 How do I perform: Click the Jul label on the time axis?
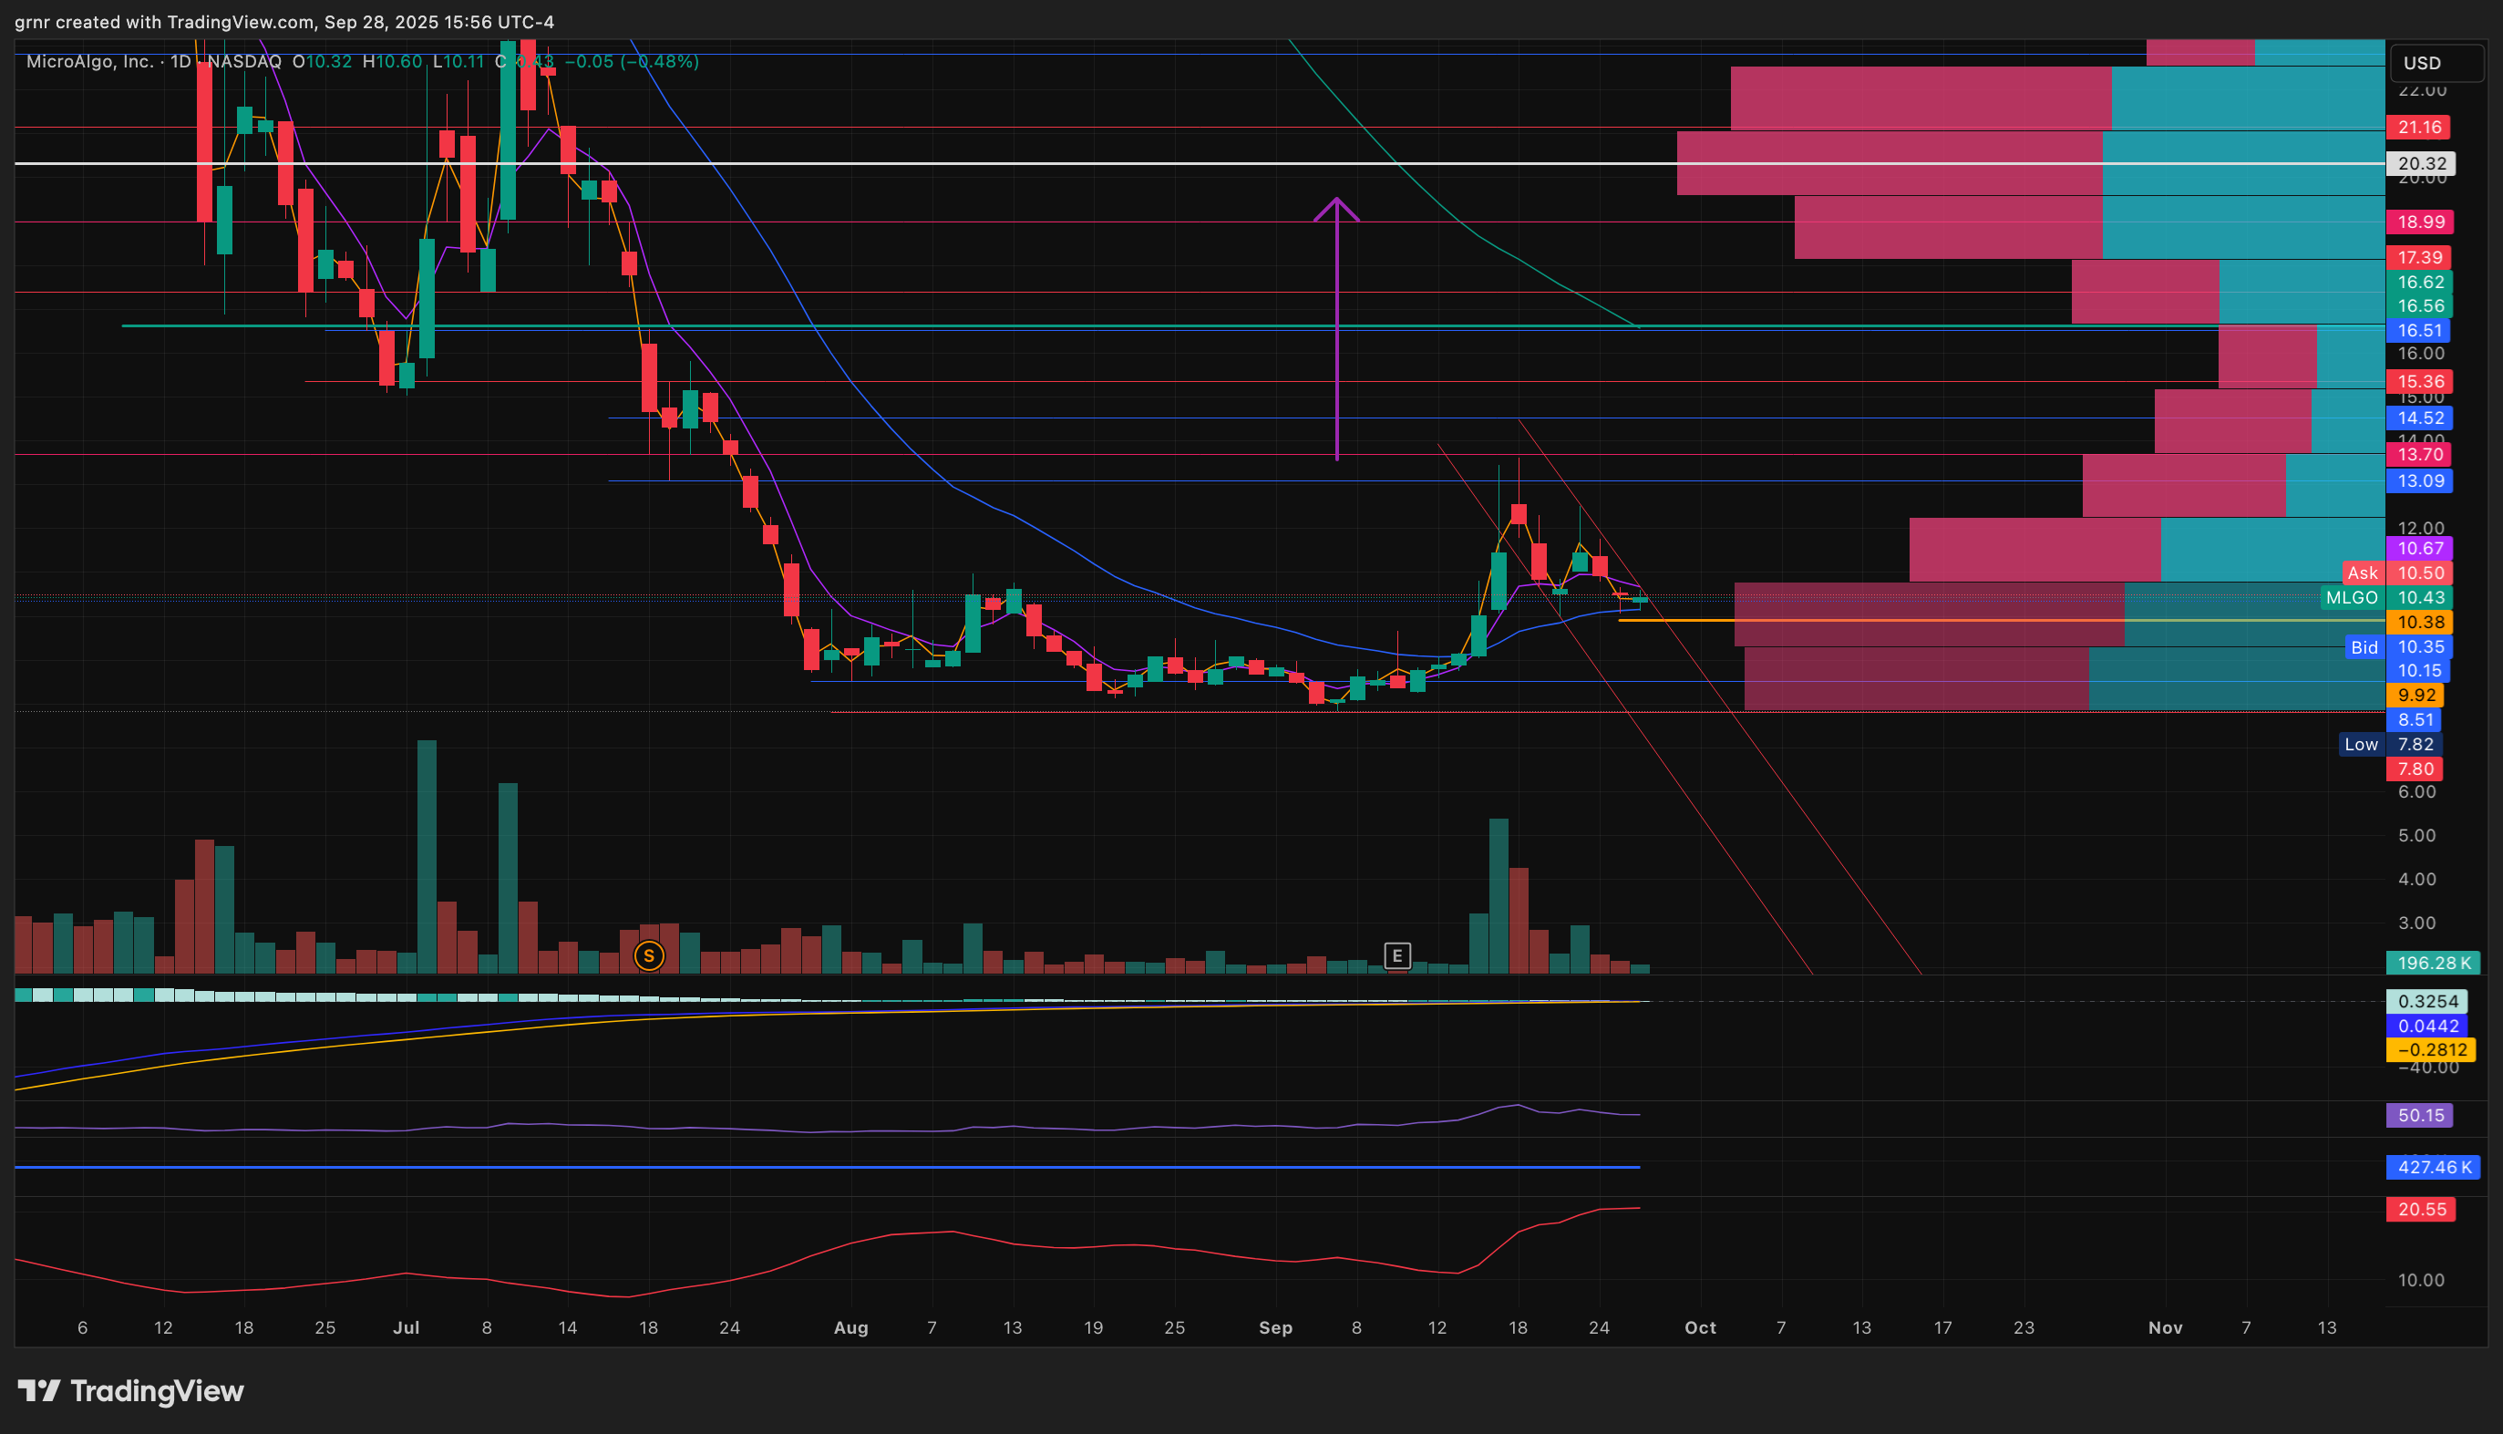pos(406,1327)
